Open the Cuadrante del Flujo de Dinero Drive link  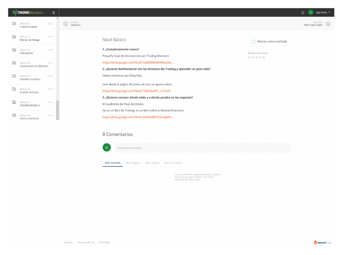(138, 117)
